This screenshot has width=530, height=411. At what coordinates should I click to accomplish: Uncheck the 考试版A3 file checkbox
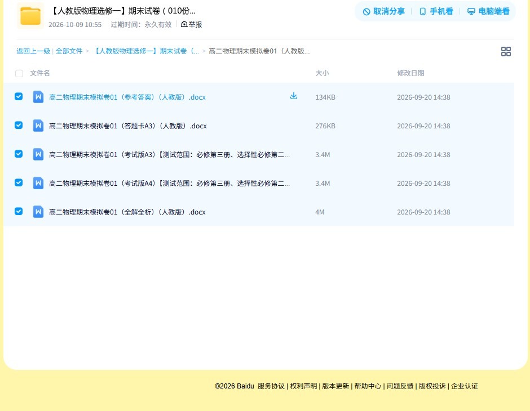[19, 154]
